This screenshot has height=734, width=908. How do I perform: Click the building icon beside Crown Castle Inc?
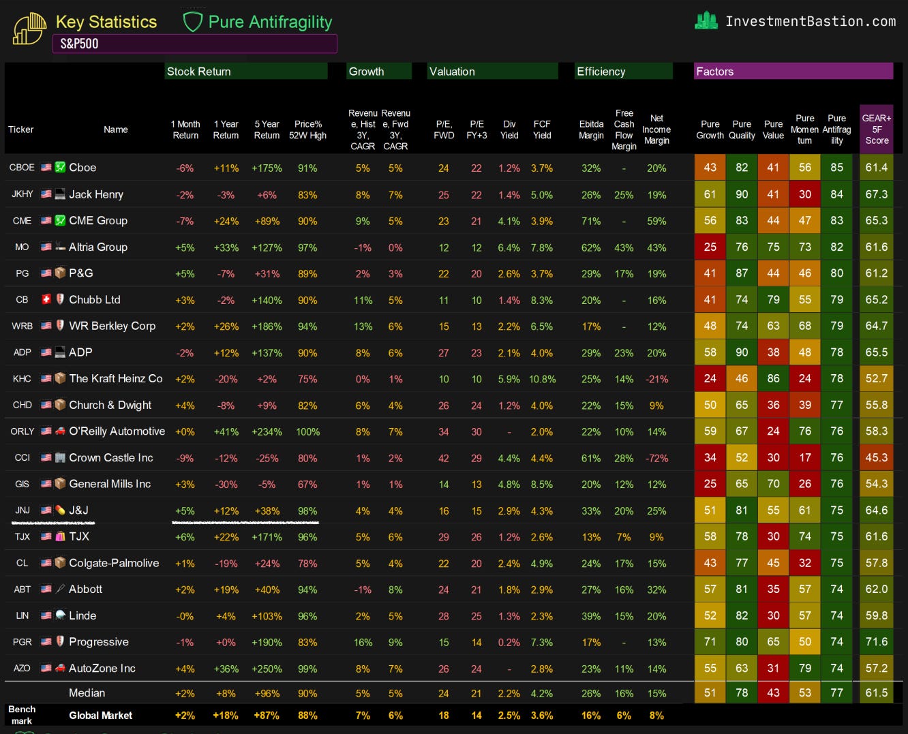(x=60, y=458)
